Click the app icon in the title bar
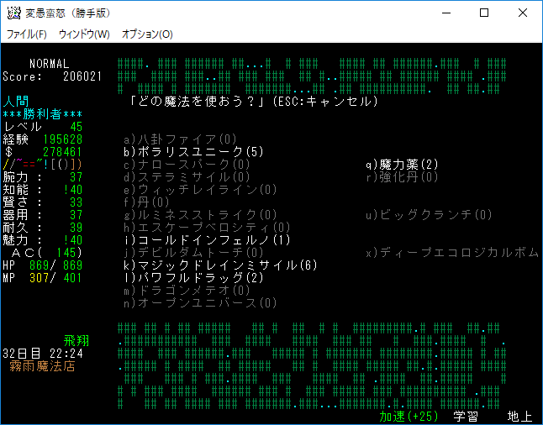 point(13,13)
